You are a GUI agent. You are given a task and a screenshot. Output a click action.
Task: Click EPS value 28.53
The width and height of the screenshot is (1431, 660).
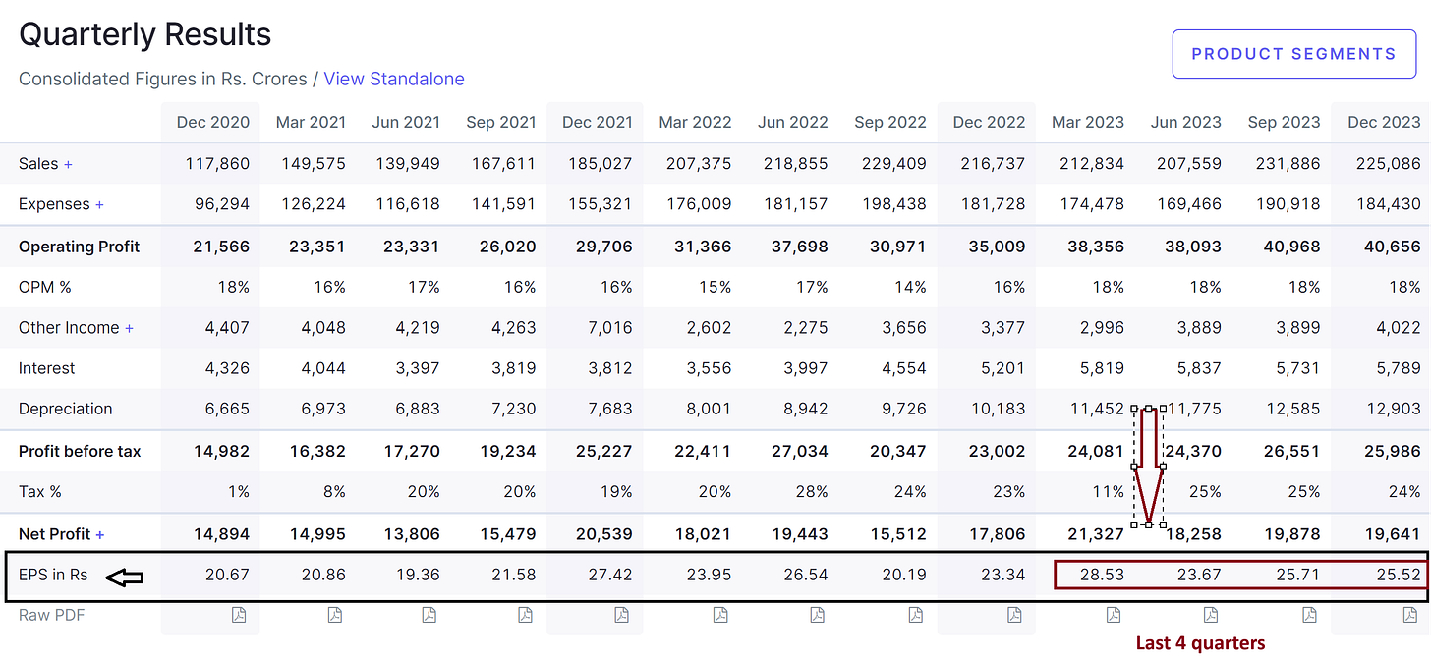coord(1102,575)
